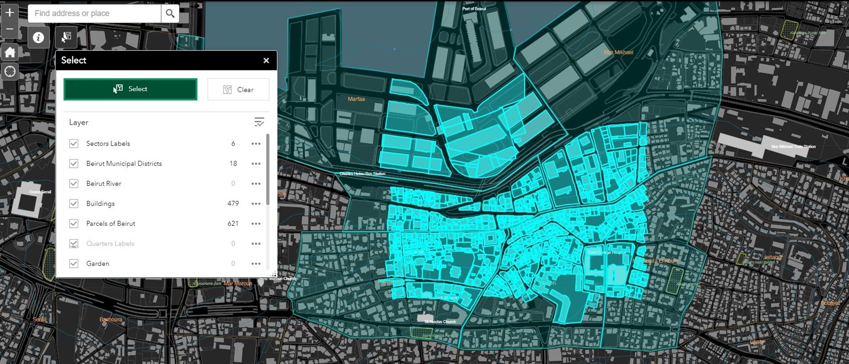Click the Garden layer name

(x=98, y=264)
